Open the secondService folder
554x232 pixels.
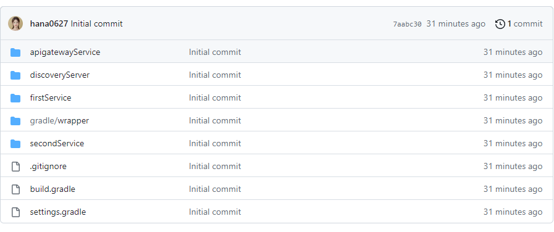(x=57, y=143)
